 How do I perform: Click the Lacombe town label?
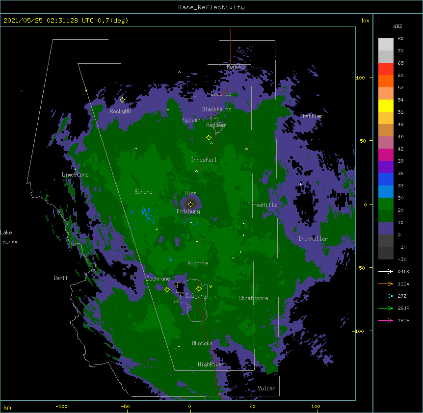(x=221, y=94)
